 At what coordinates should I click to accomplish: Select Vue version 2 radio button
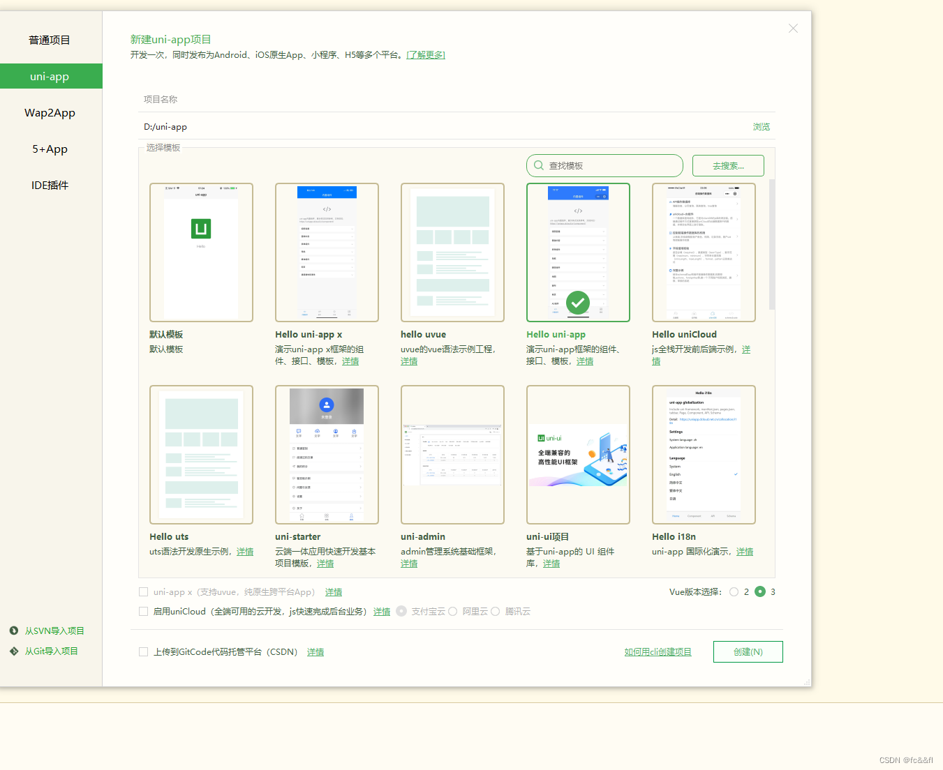tap(734, 591)
